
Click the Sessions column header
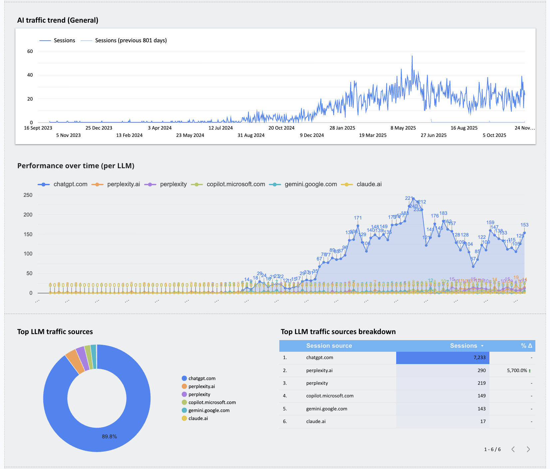tap(463, 346)
